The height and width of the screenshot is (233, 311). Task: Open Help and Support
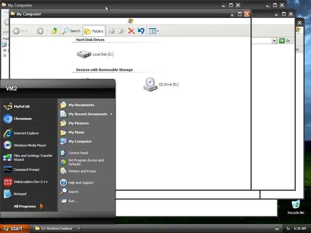(x=86, y=183)
